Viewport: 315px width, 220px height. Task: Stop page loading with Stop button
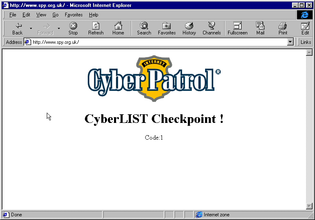[73, 28]
